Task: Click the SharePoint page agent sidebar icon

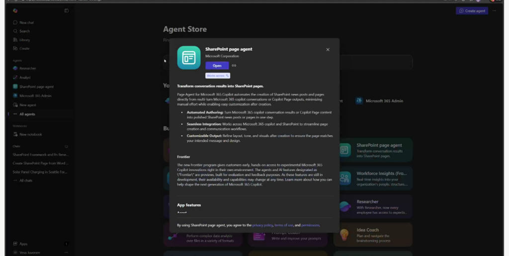Action: coord(15,86)
